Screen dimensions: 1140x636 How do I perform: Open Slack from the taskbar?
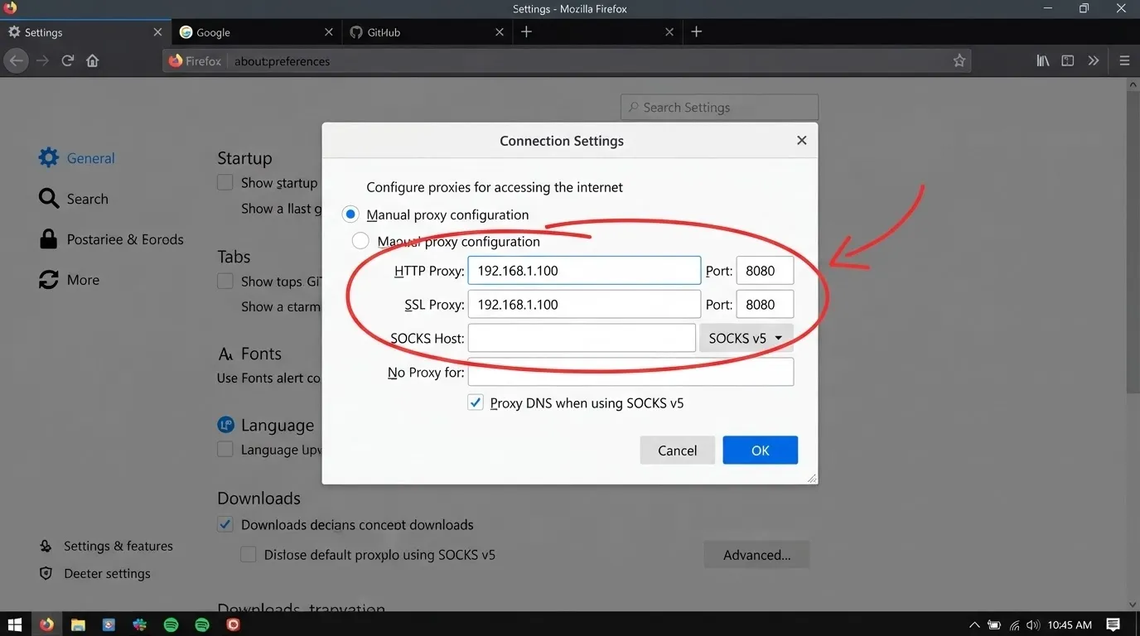pos(139,624)
